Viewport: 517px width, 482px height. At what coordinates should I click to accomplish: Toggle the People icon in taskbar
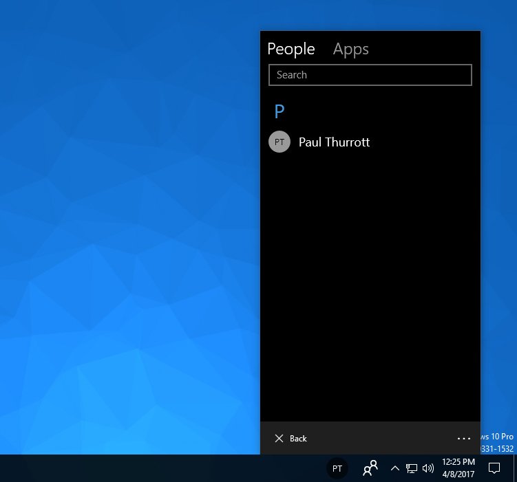tap(370, 468)
